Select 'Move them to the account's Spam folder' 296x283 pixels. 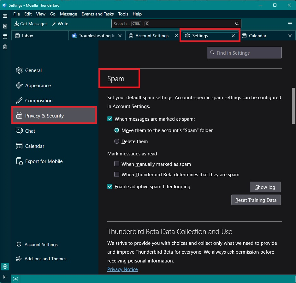coord(117,130)
